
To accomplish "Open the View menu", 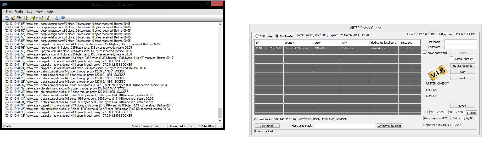I will [39, 12].
